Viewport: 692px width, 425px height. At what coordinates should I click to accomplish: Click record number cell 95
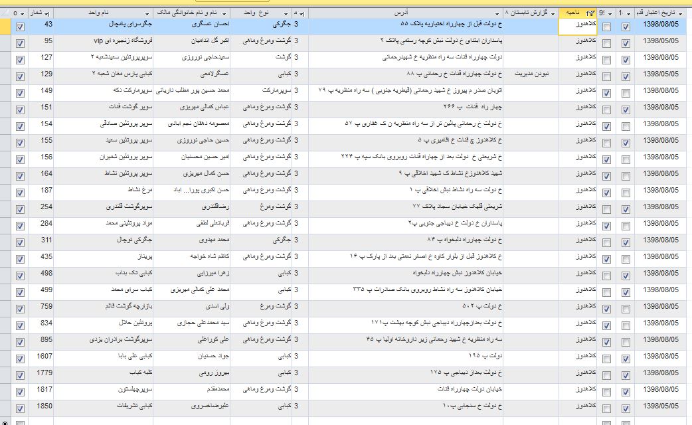click(41, 43)
